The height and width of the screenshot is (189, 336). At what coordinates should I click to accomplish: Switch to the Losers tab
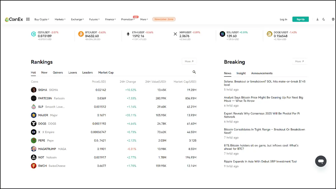tap(73, 73)
